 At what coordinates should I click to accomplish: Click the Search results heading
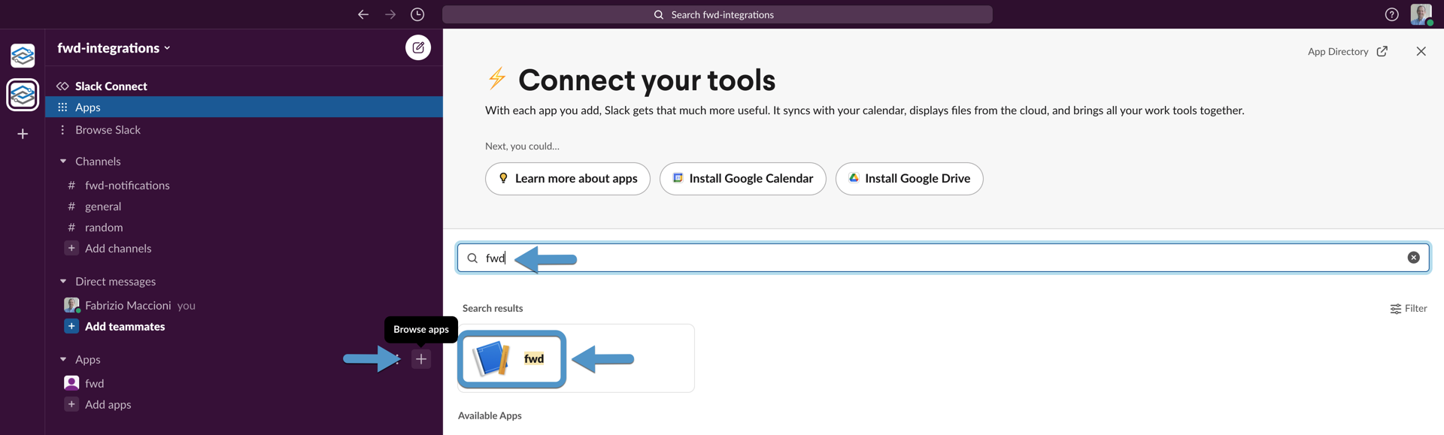493,308
